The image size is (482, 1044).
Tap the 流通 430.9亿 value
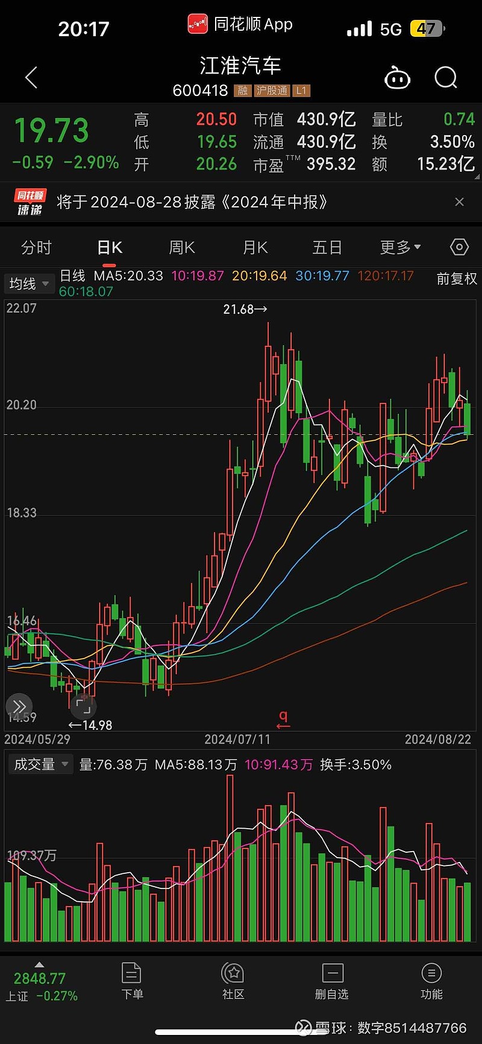[x=326, y=142]
